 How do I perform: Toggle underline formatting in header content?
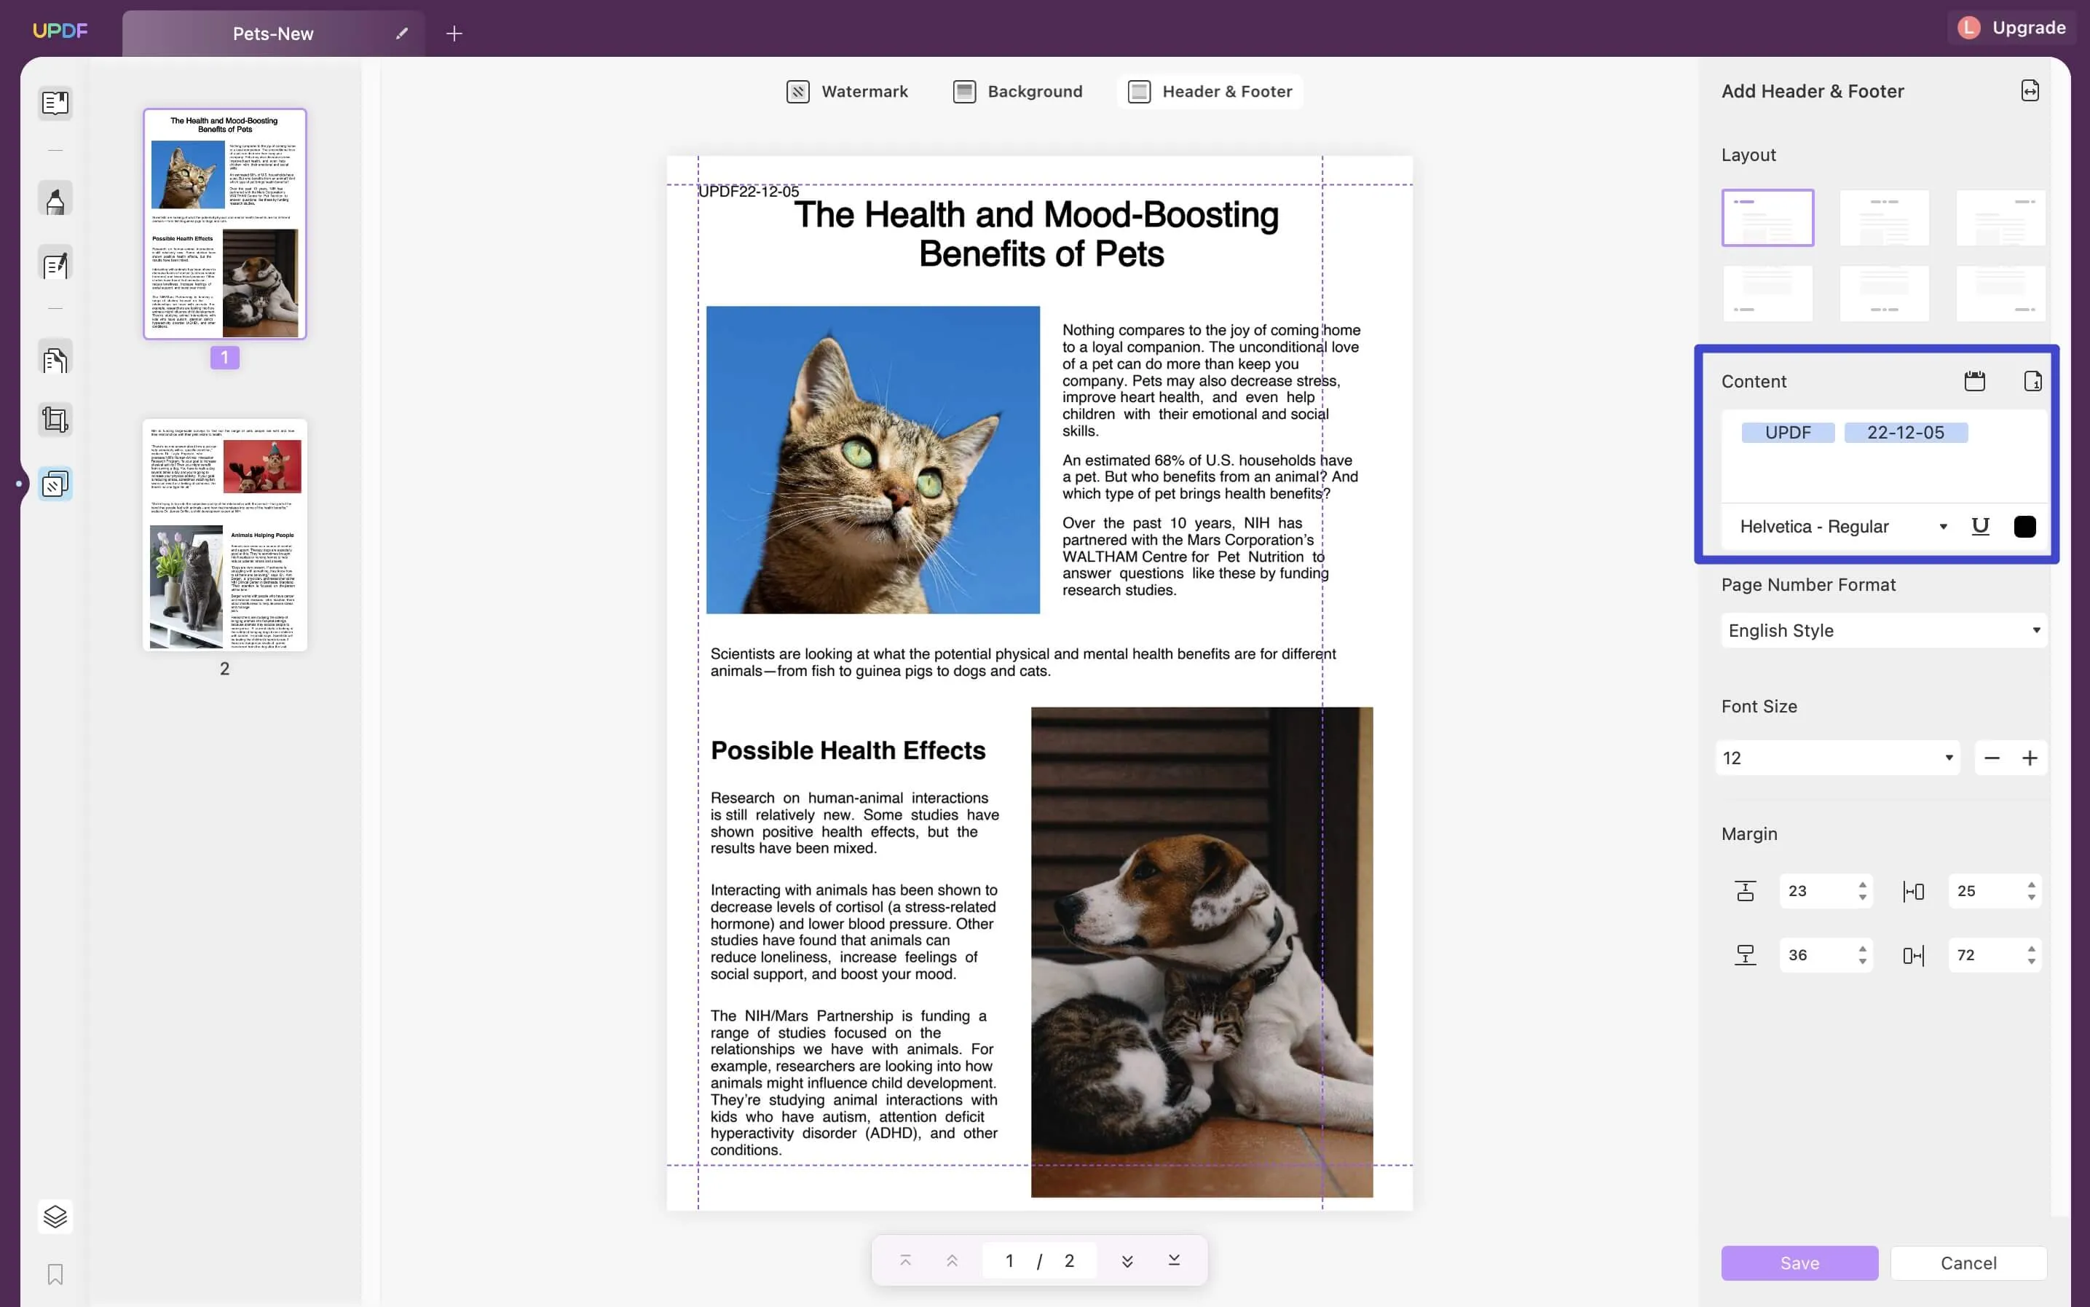coord(1980,525)
